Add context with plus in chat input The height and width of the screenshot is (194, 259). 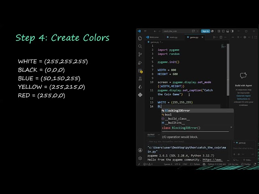click(234, 154)
